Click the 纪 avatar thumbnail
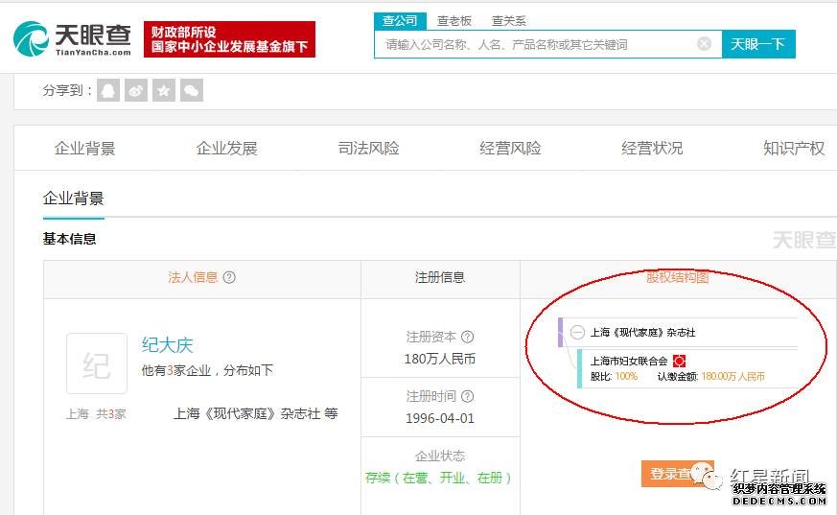 click(x=97, y=363)
